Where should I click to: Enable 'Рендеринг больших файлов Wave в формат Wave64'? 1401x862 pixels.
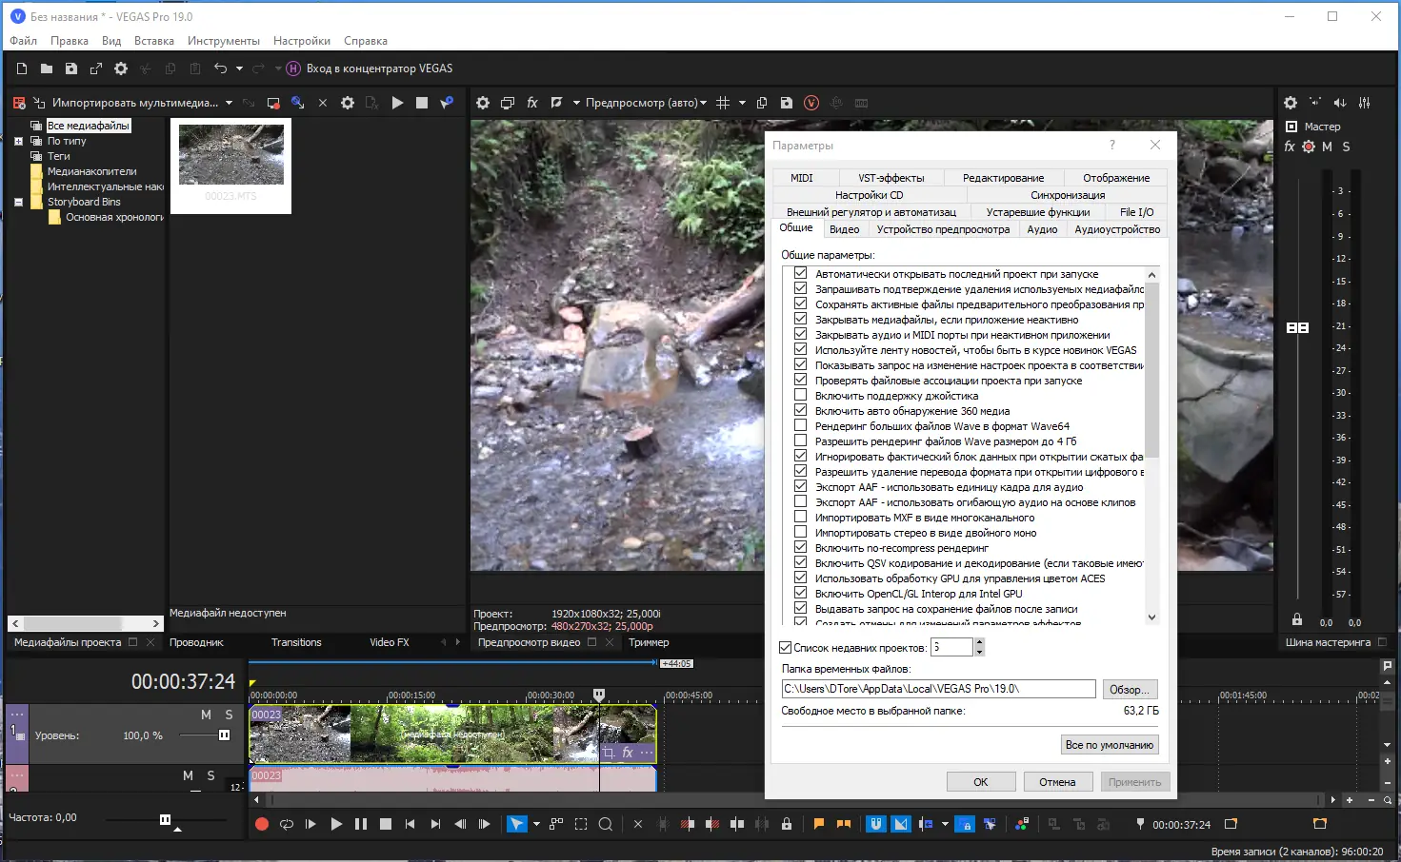[x=801, y=426]
